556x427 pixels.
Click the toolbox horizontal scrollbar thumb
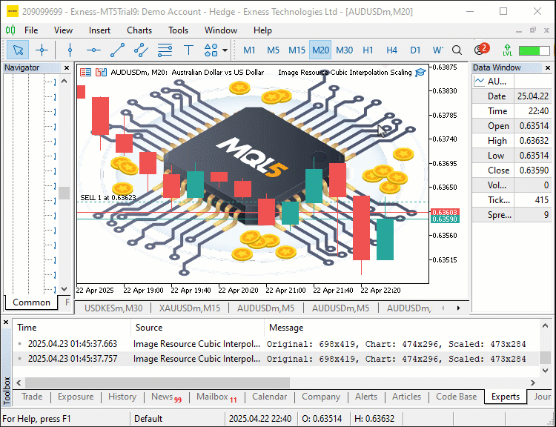(157, 383)
